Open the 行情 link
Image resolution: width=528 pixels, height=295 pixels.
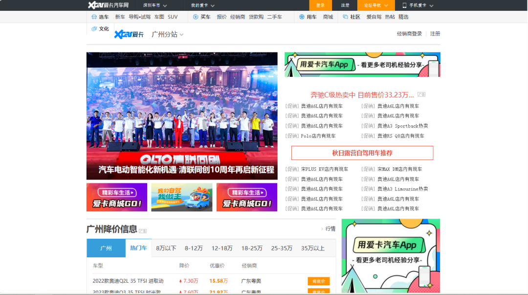point(330,229)
